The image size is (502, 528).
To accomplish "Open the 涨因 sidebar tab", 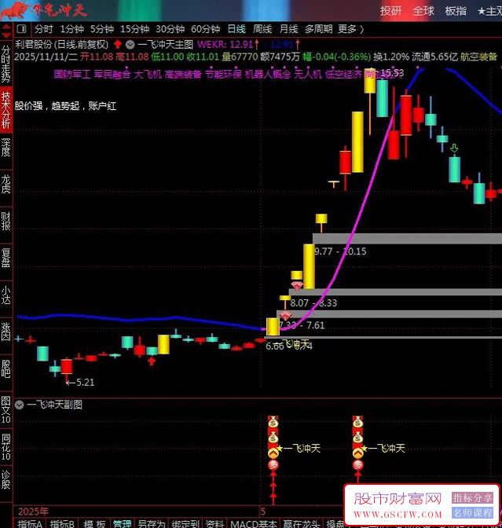I will pos(6,332).
